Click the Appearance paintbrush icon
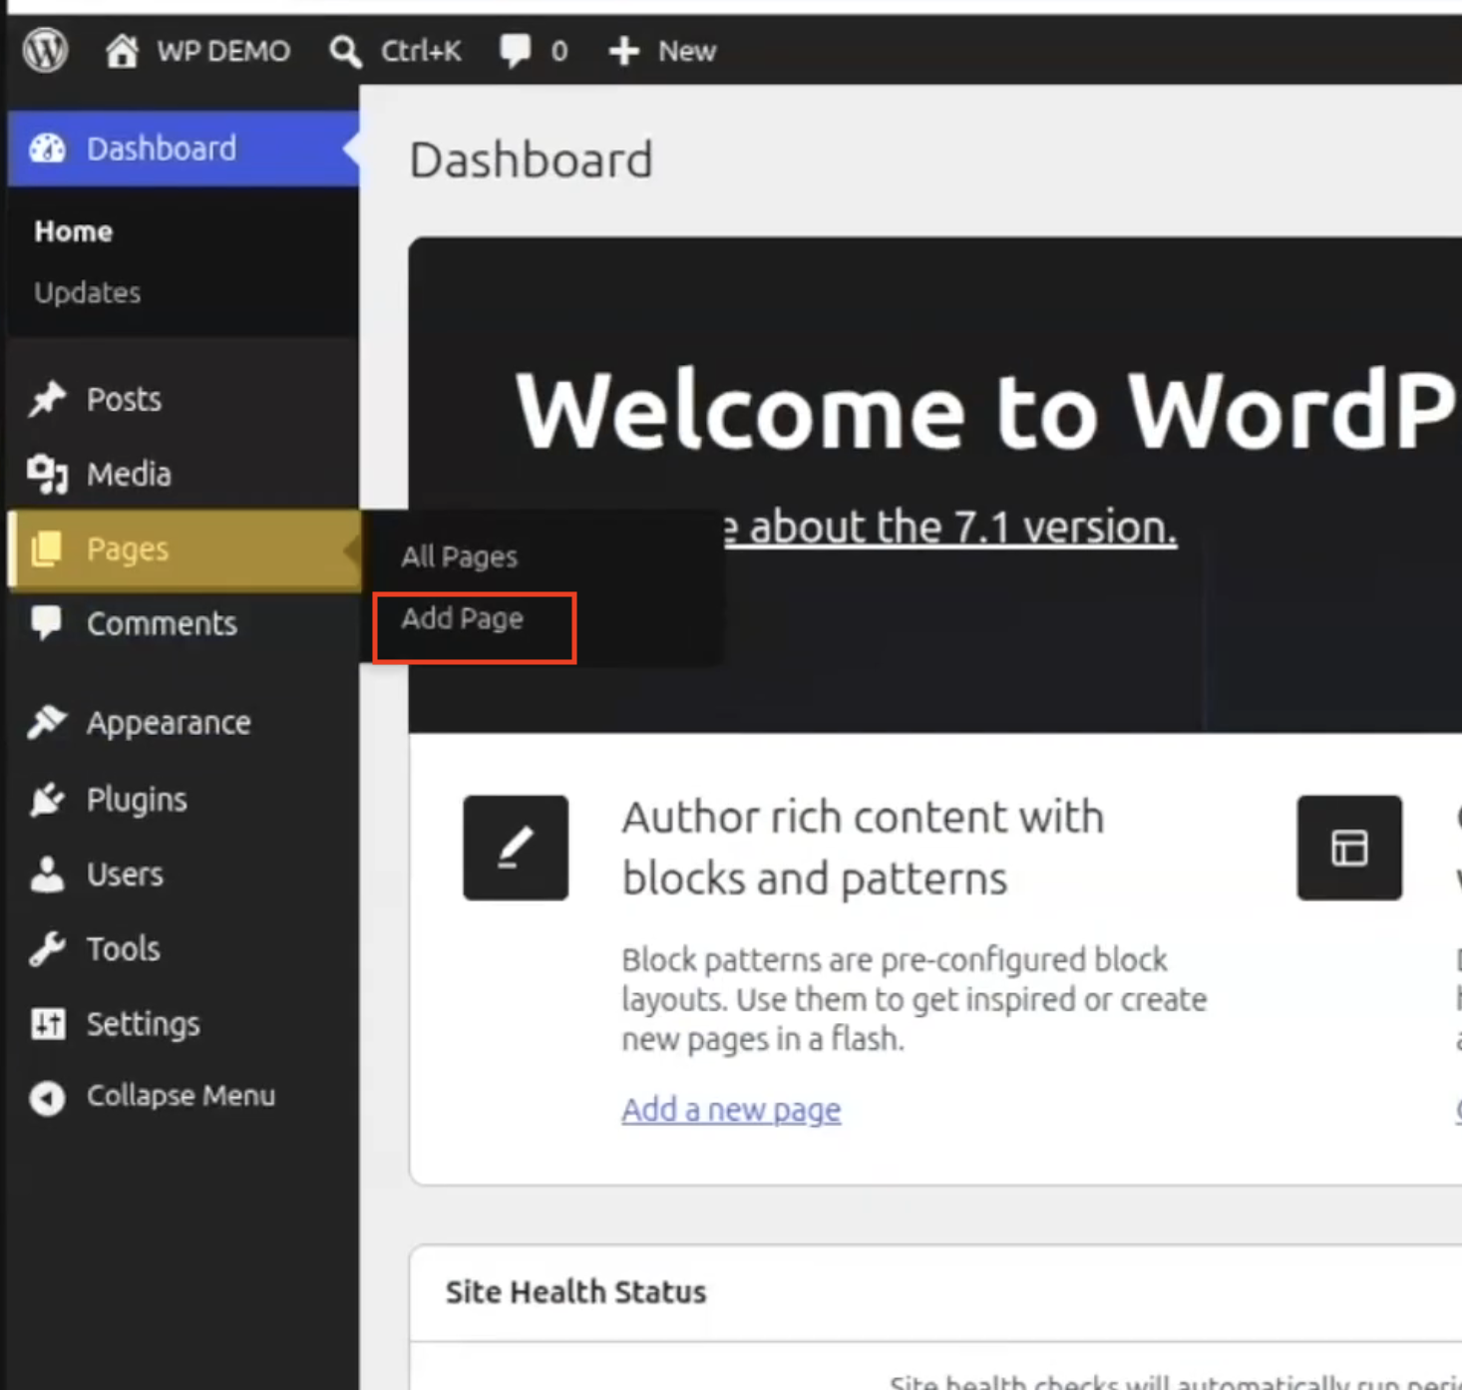The height and width of the screenshot is (1390, 1462). [47, 722]
